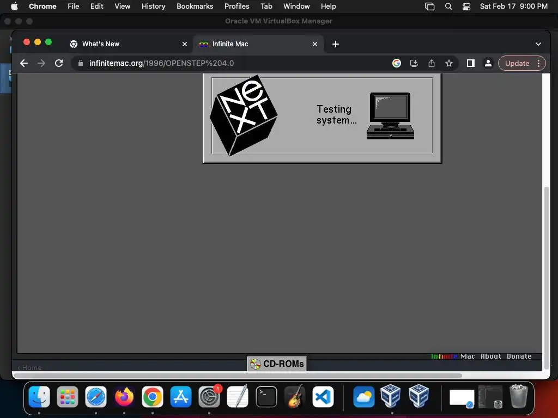Click the vertical page scrollbar
This screenshot has width=558, height=418.
(547, 278)
